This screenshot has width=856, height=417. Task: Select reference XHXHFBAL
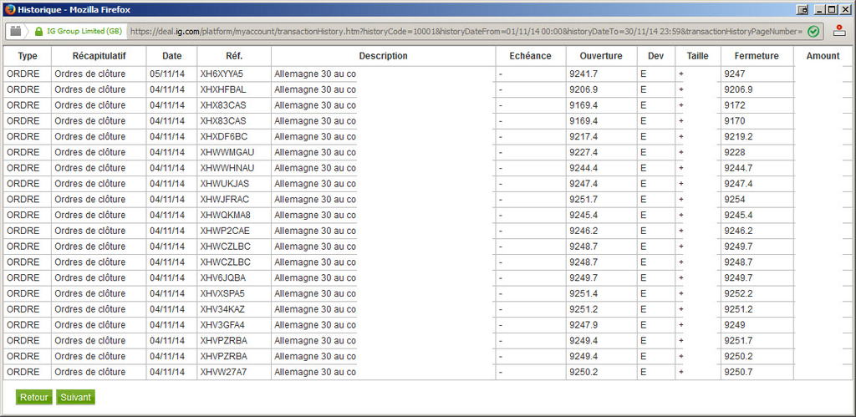tap(222, 89)
